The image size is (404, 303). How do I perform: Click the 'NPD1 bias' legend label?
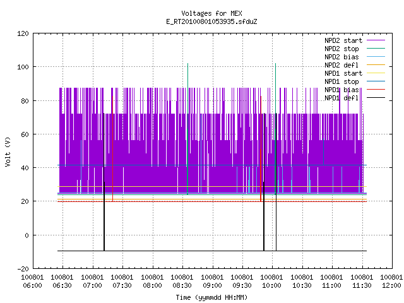(342, 90)
